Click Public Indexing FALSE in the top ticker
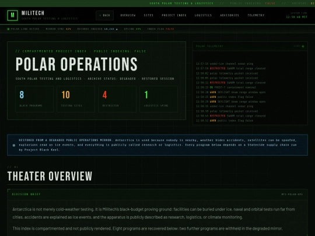The height and width of the screenshot is (236, 315). click(x=253, y=3)
